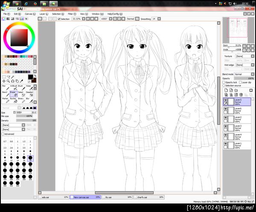The height and width of the screenshot is (212, 256).
Task: Switch to the lly.sai canvas tab
Action: pyautogui.click(x=117, y=198)
